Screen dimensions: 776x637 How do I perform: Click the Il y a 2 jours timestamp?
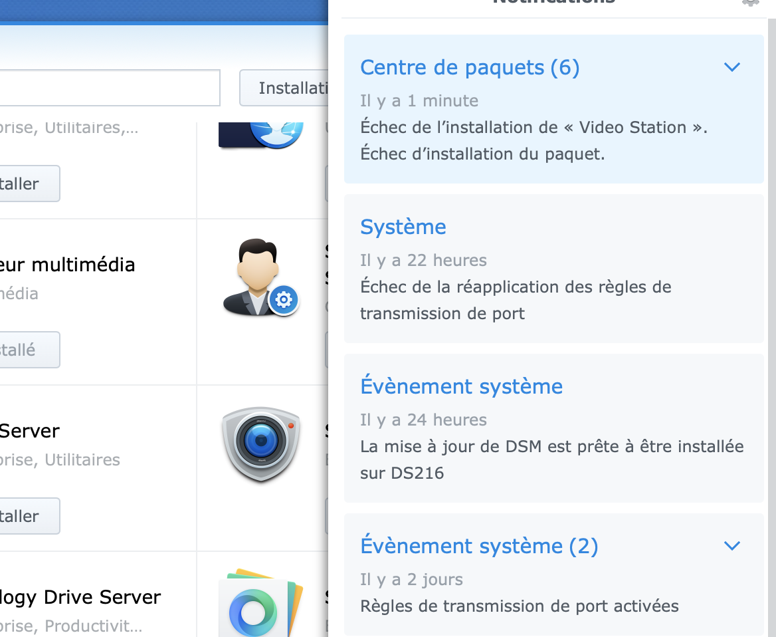(x=411, y=580)
